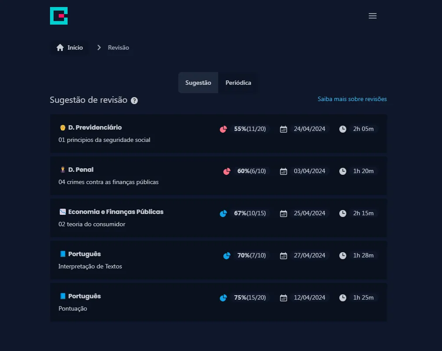442x351 pixels.
Task: Click the pie chart icon for 55%(11/20)
Action: pyautogui.click(x=223, y=129)
